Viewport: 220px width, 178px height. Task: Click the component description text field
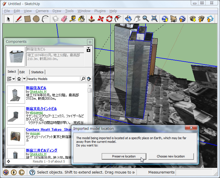(55, 59)
